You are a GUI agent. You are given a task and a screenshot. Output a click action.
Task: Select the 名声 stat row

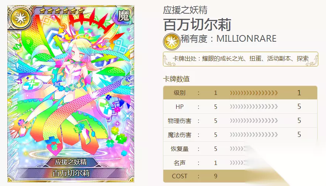coord(240,163)
